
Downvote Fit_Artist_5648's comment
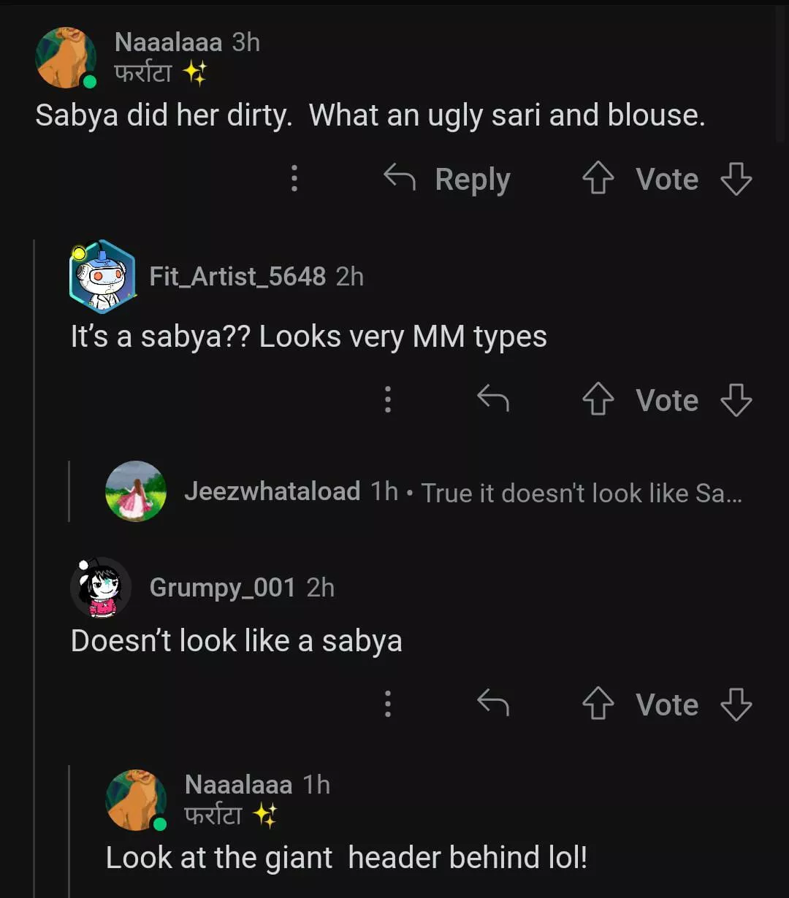tap(736, 400)
